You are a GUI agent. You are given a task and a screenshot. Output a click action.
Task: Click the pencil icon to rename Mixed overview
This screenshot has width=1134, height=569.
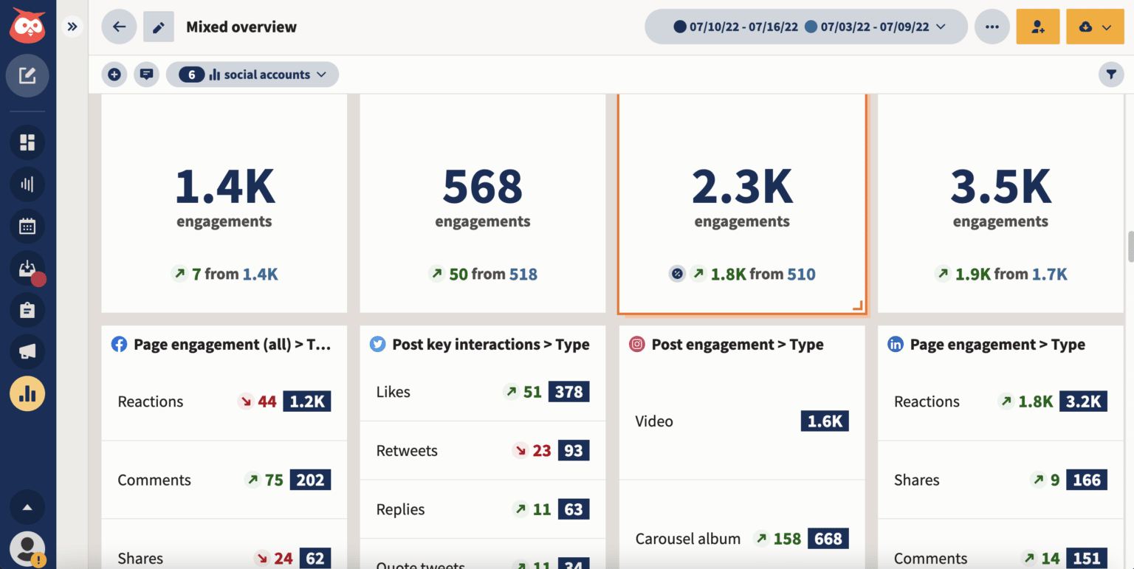(158, 27)
